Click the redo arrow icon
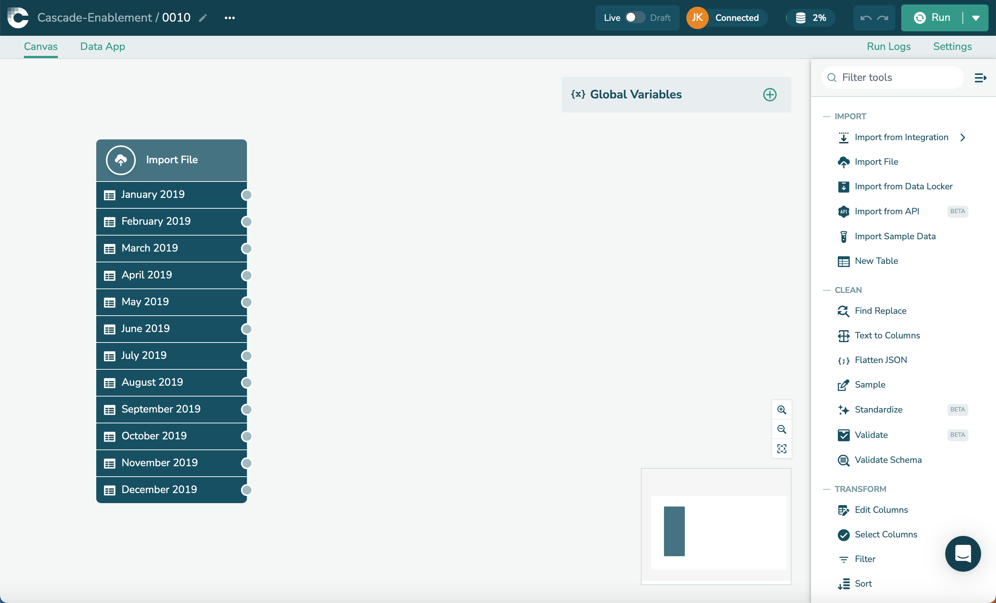The image size is (996, 603). (883, 18)
